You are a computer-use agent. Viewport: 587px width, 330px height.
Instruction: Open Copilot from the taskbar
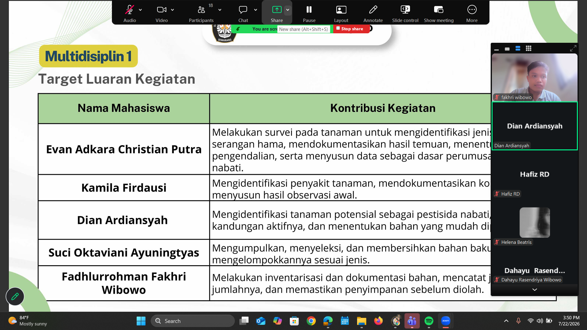278,321
